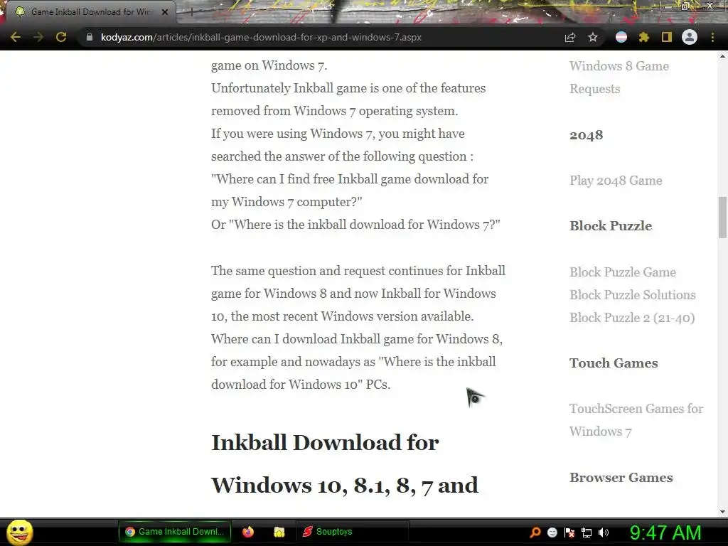This screenshot has width=728, height=546.
Task: Restore down the browser window
Action: [x=685, y=6]
